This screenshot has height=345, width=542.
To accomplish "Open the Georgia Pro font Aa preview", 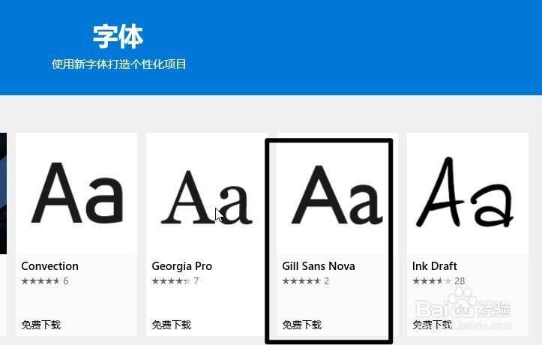I will point(207,193).
